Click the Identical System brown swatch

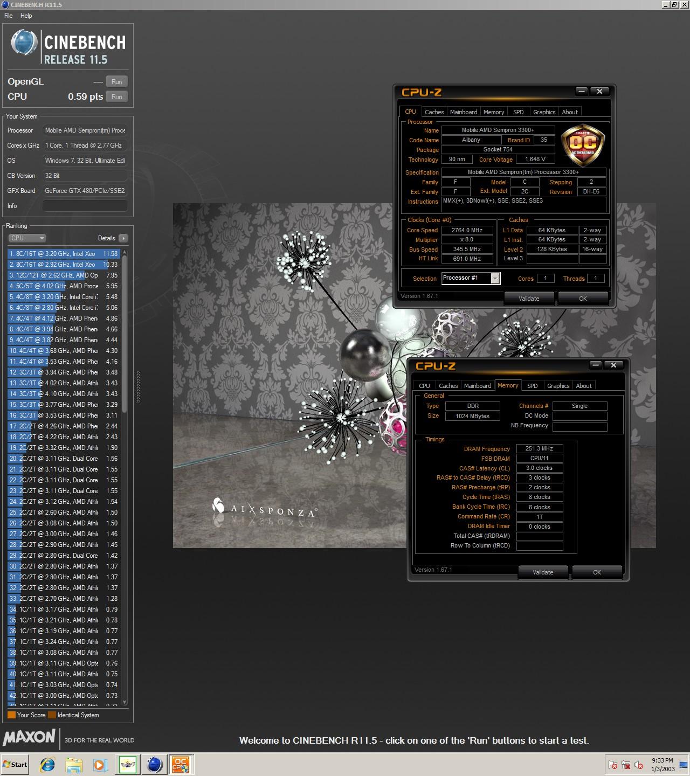(52, 715)
